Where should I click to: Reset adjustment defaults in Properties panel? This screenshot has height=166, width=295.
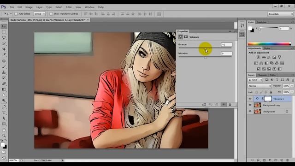click(x=217, y=105)
